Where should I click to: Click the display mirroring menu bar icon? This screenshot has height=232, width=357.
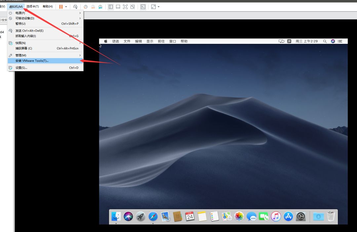coord(282,41)
